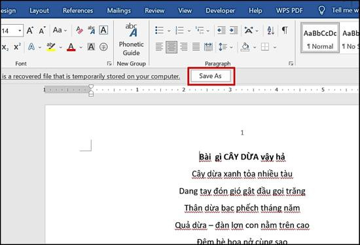Image resolution: width=360 pixels, height=245 pixels.
Task: Click the line 'Cây dừa xanh tỏa nhiều tàu'
Action: [242, 174]
